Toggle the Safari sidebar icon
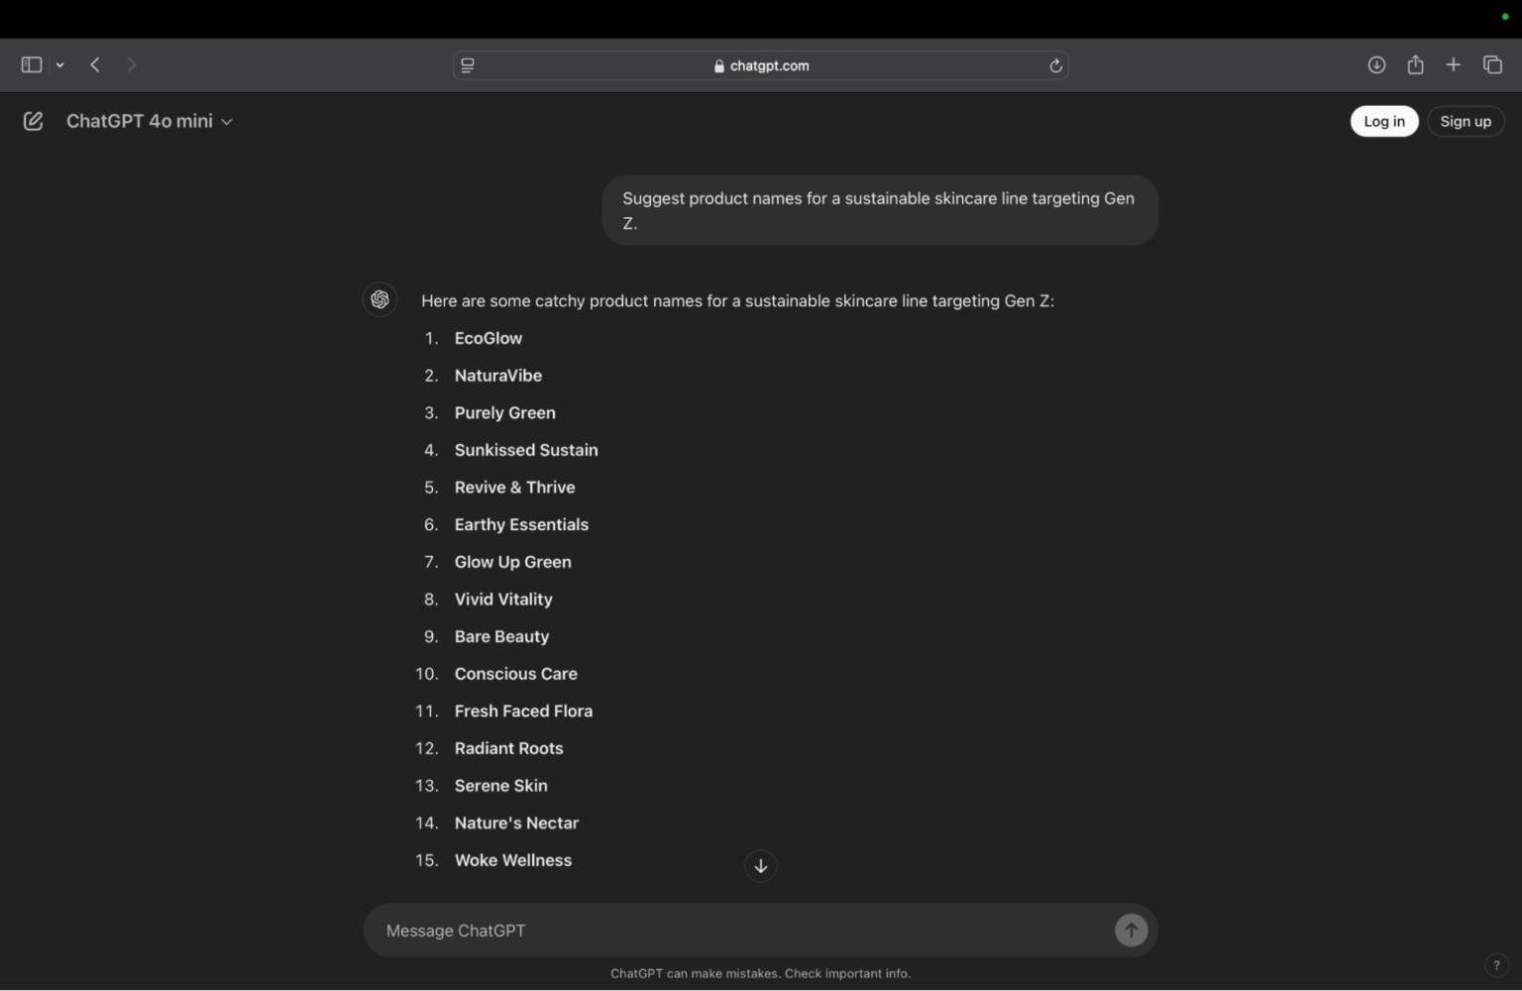 (31, 63)
